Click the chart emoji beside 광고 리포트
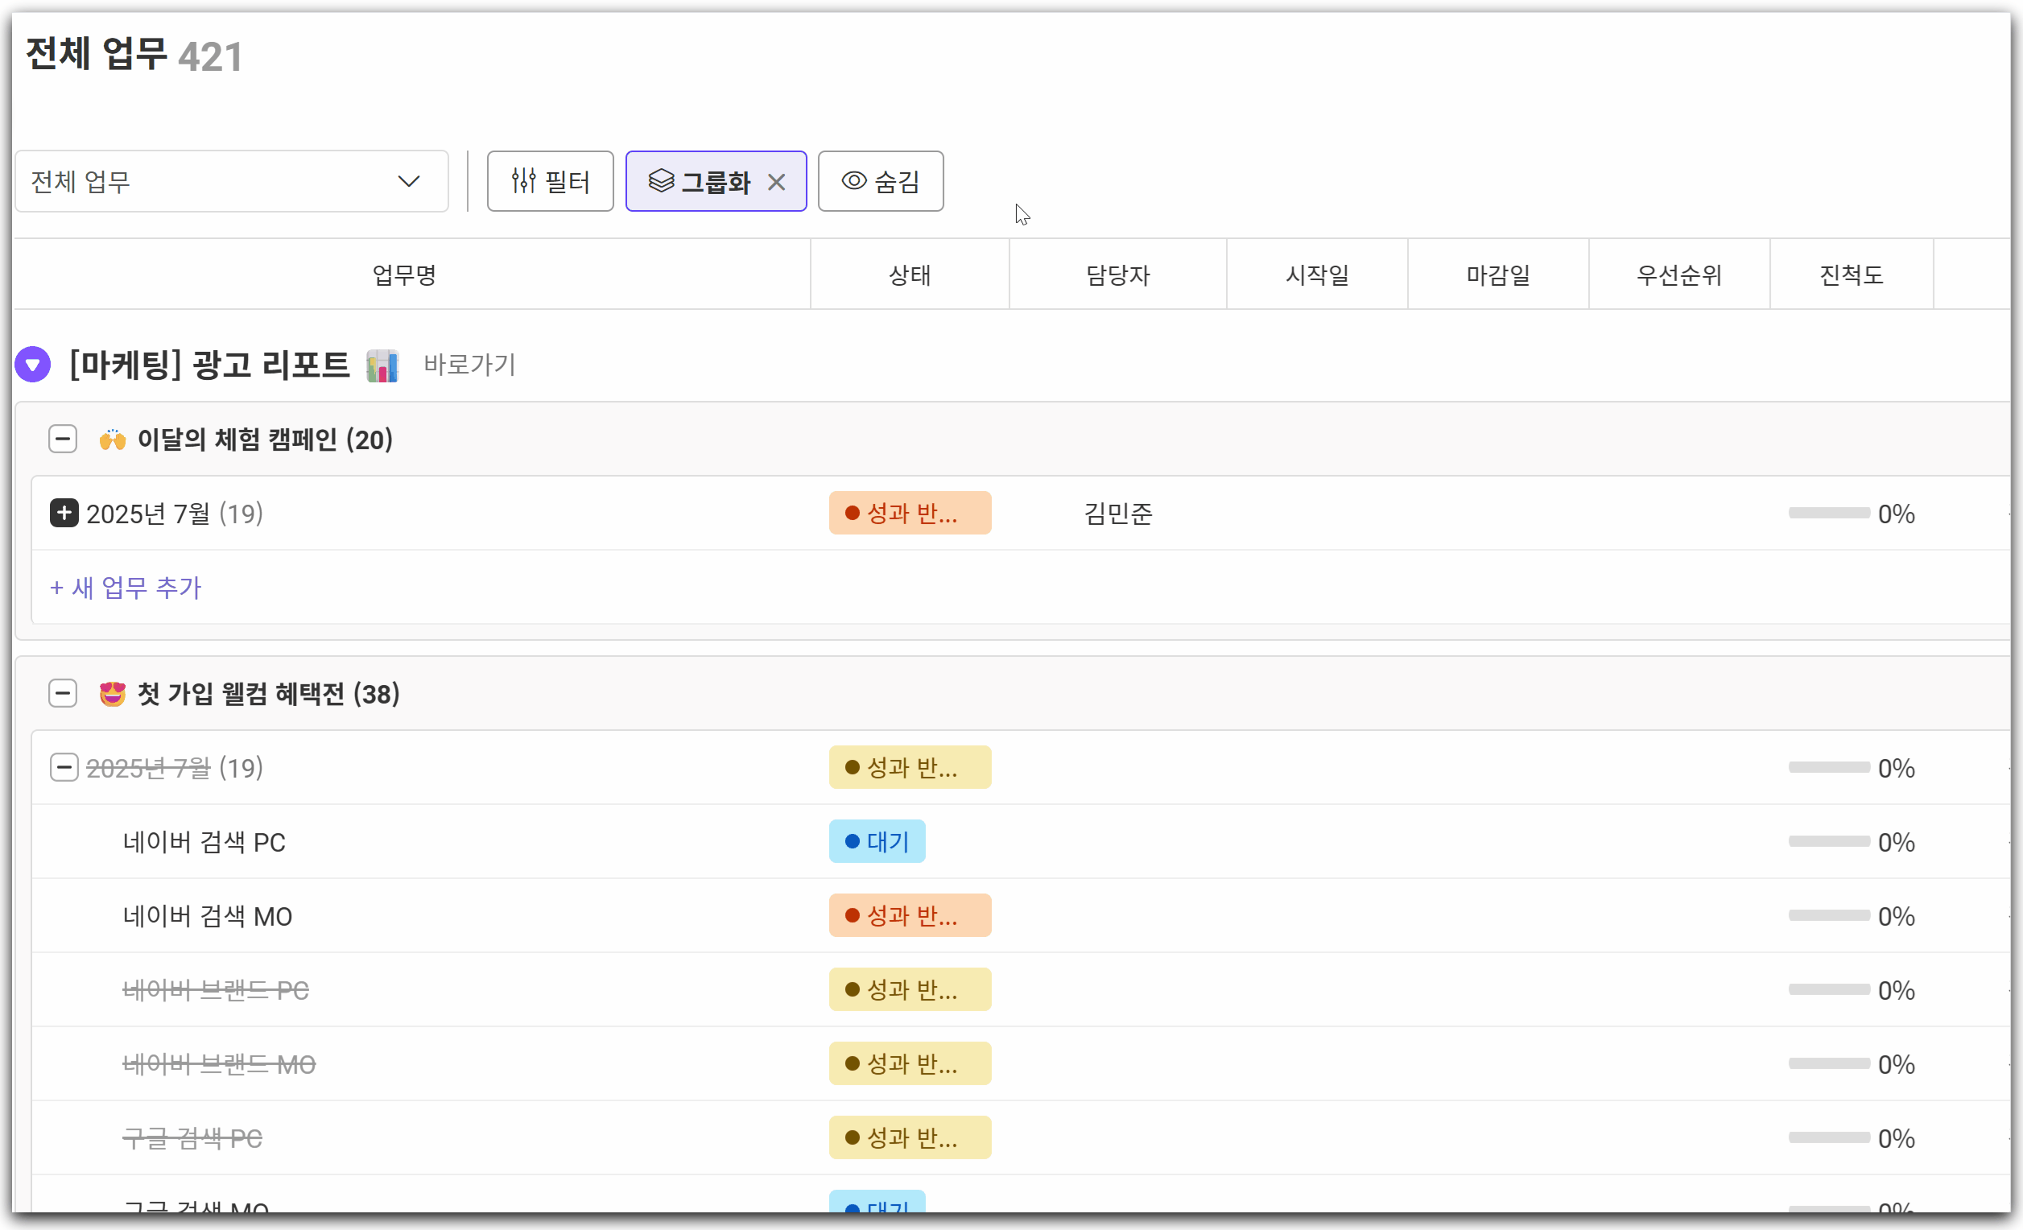This screenshot has height=1230, width=2023. point(382,365)
